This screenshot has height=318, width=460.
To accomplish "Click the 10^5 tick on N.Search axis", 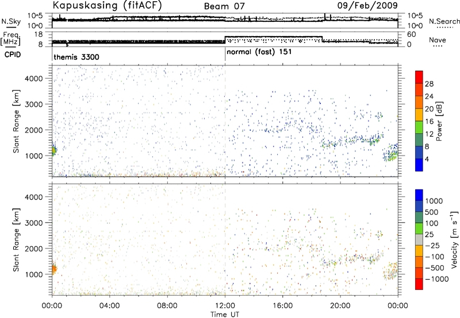I will 415,16.
